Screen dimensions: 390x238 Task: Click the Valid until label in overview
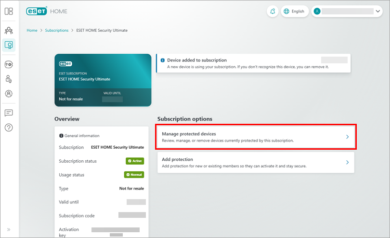69,202
